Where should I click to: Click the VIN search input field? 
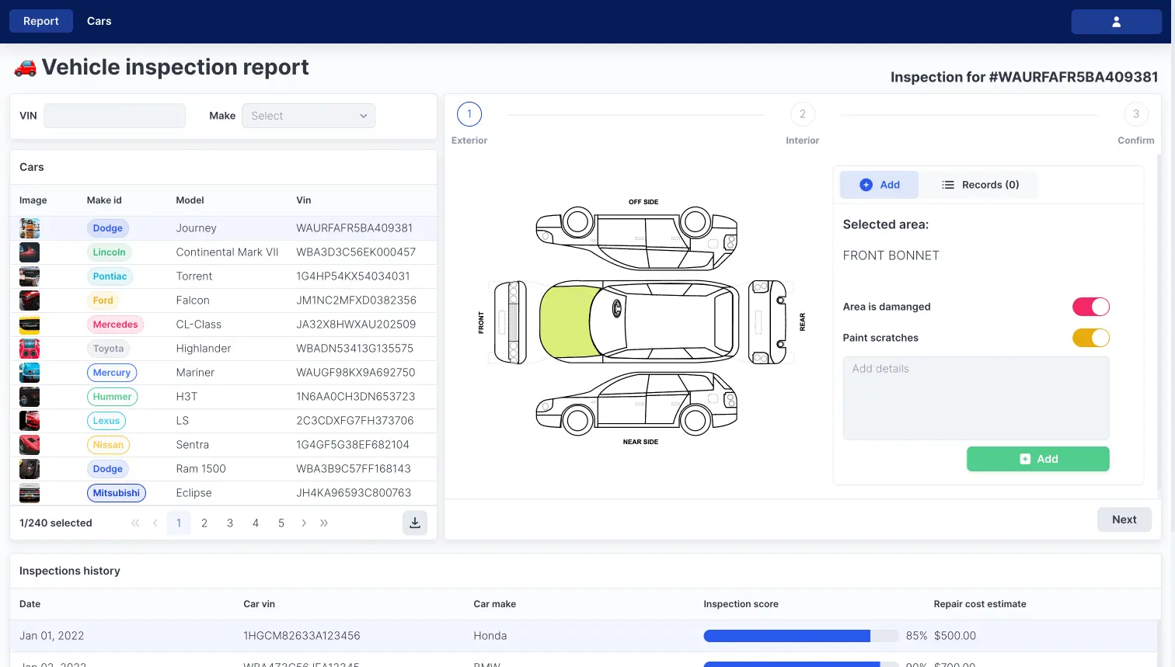pyautogui.click(x=114, y=115)
